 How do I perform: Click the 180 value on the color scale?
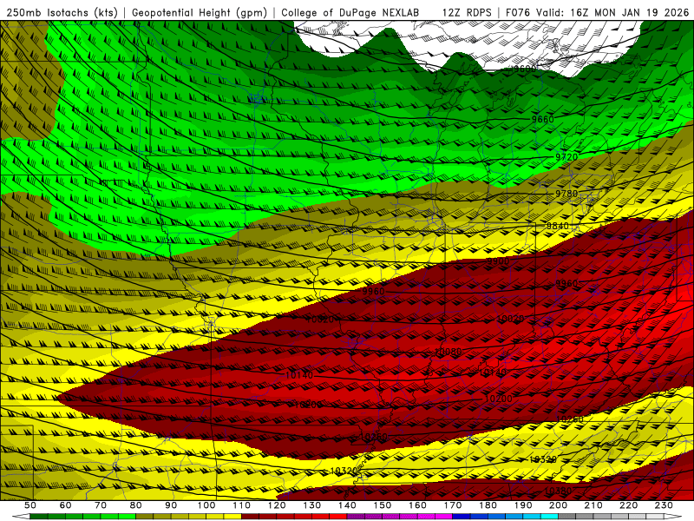pyautogui.click(x=488, y=505)
